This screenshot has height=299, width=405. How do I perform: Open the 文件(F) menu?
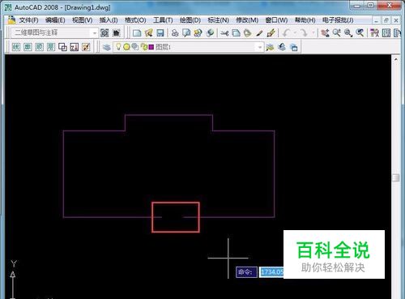coord(29,20)
